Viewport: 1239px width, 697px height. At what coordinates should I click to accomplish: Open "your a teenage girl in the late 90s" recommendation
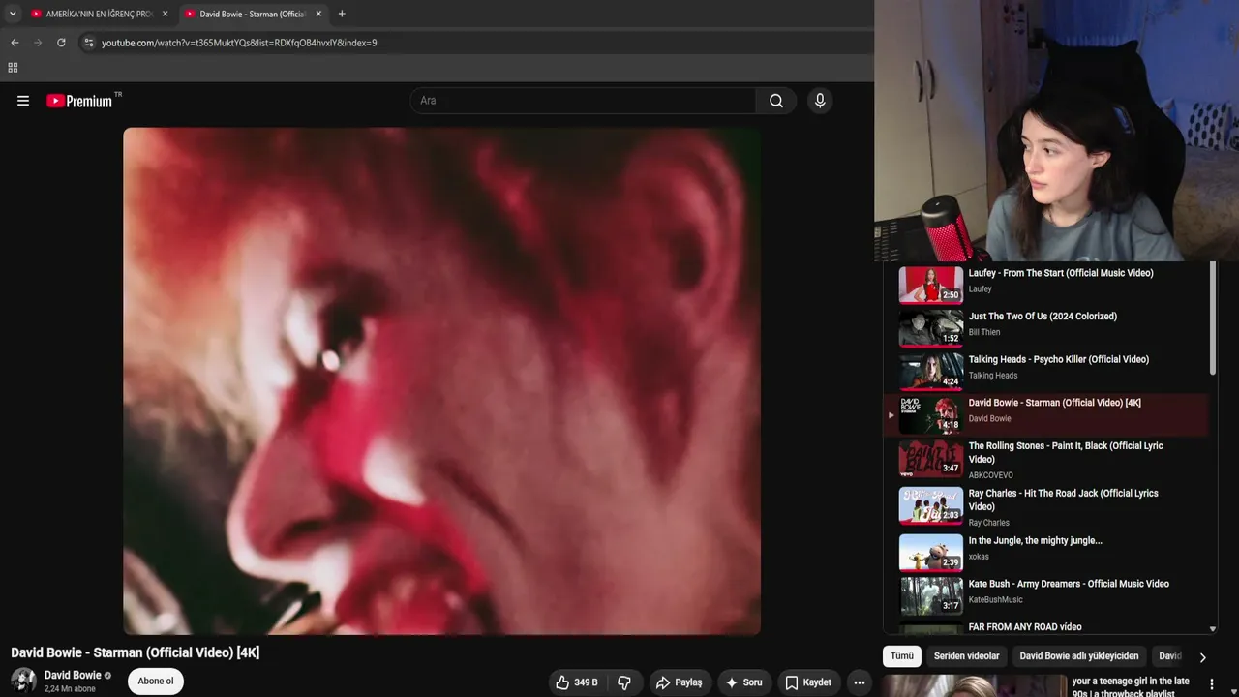[1131, 686]
